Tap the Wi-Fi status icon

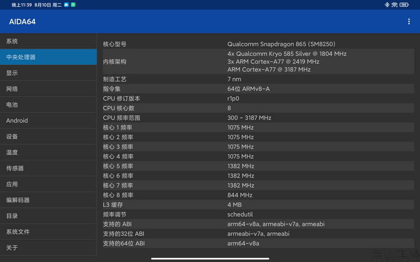point(394,4)
